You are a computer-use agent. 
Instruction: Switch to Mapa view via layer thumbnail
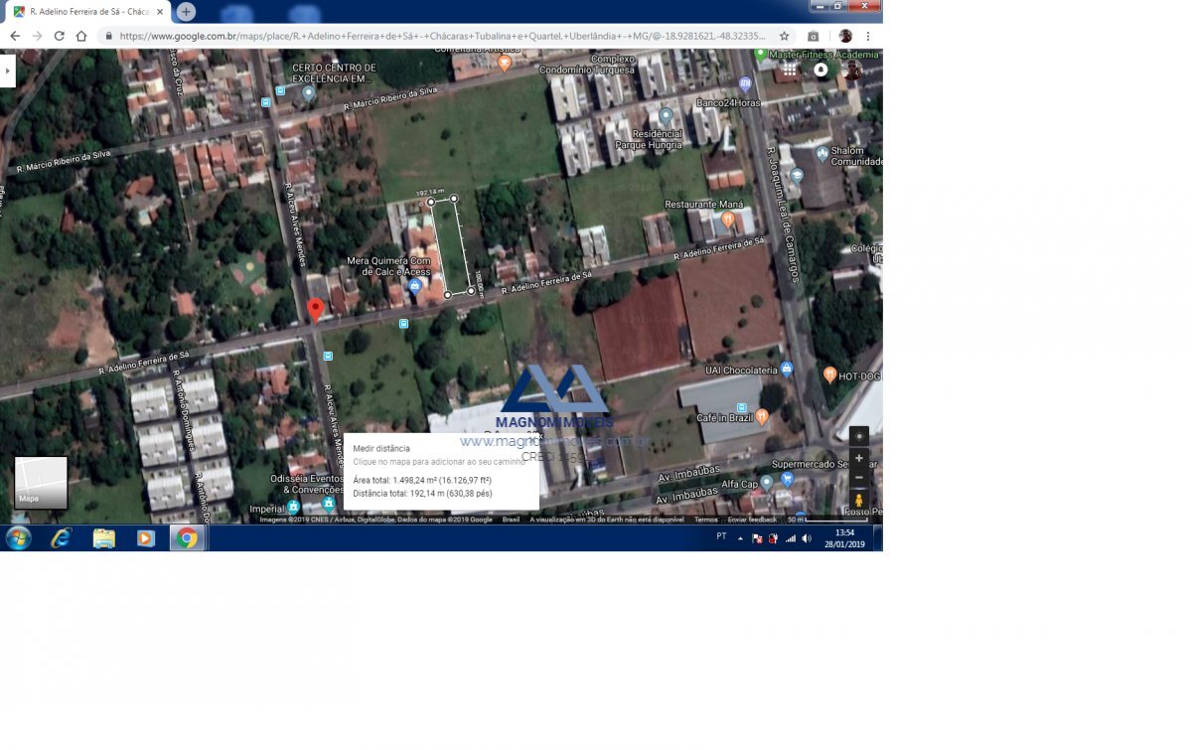[x=41, y=483]
